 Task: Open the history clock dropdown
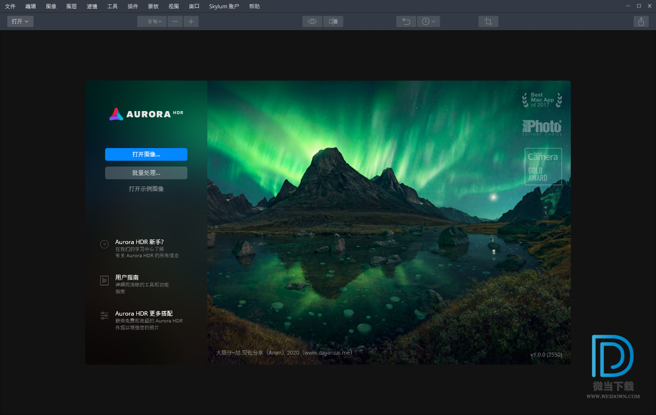[429, 21]
